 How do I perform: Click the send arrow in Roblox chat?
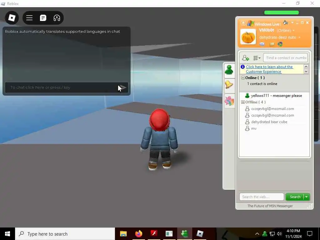point(123,87)
